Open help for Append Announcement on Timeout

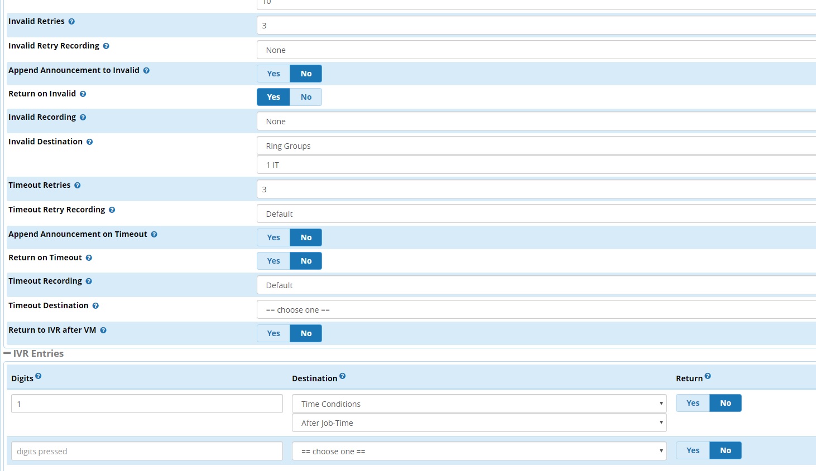(154, 235)
